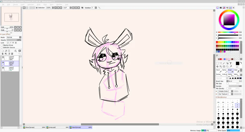The width and height of the screenshot is (245, 132).
Task: Choose brush size 10 preset
Action: (218, 115)
